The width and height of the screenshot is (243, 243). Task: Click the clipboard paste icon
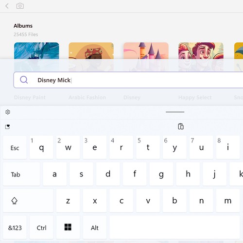click(181, 126)
